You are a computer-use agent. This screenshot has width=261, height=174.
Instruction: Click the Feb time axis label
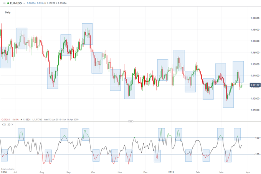point(198,172)
